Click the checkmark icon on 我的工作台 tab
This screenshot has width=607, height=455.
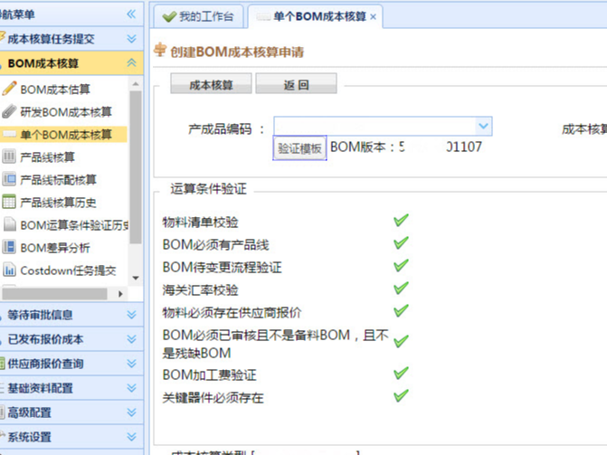tap(169, 16)
